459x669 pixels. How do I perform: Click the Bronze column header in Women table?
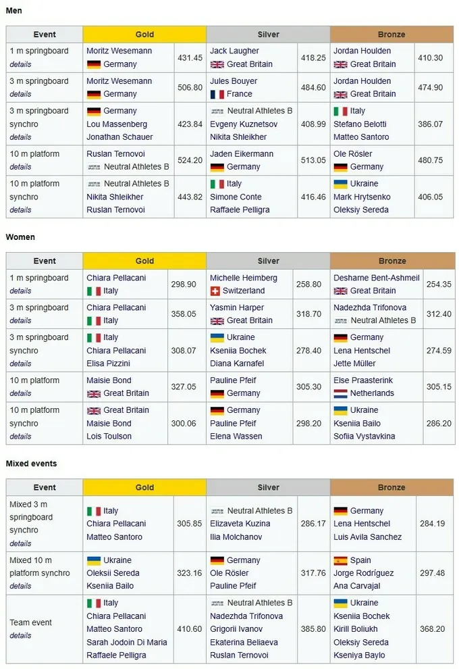tap(393, 261)
